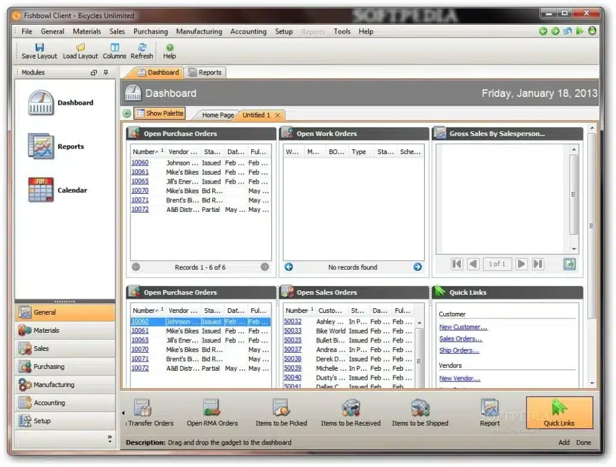Image resolution: width=616 pixels, height=467 pixels.
Task: Open the Tools menu
Action: click(x=342, y=31)
